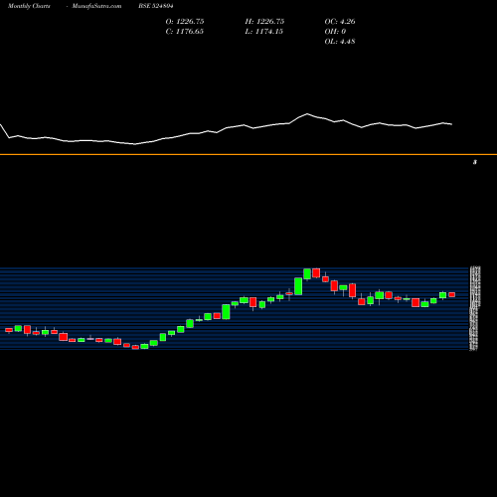497x497 pixels.
Task: Select the OC: 4.26 reading
Action: 340,22
